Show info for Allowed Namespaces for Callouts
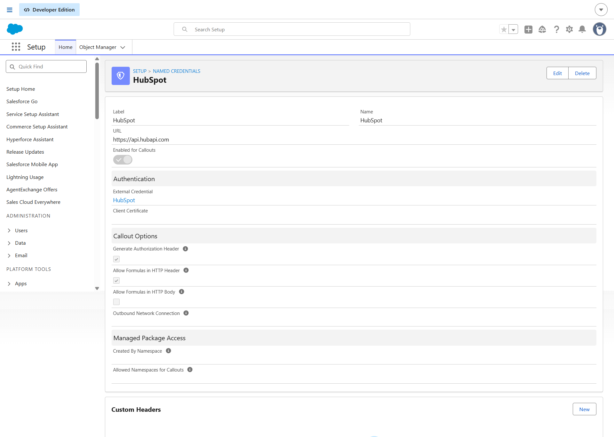 (190, 370)
